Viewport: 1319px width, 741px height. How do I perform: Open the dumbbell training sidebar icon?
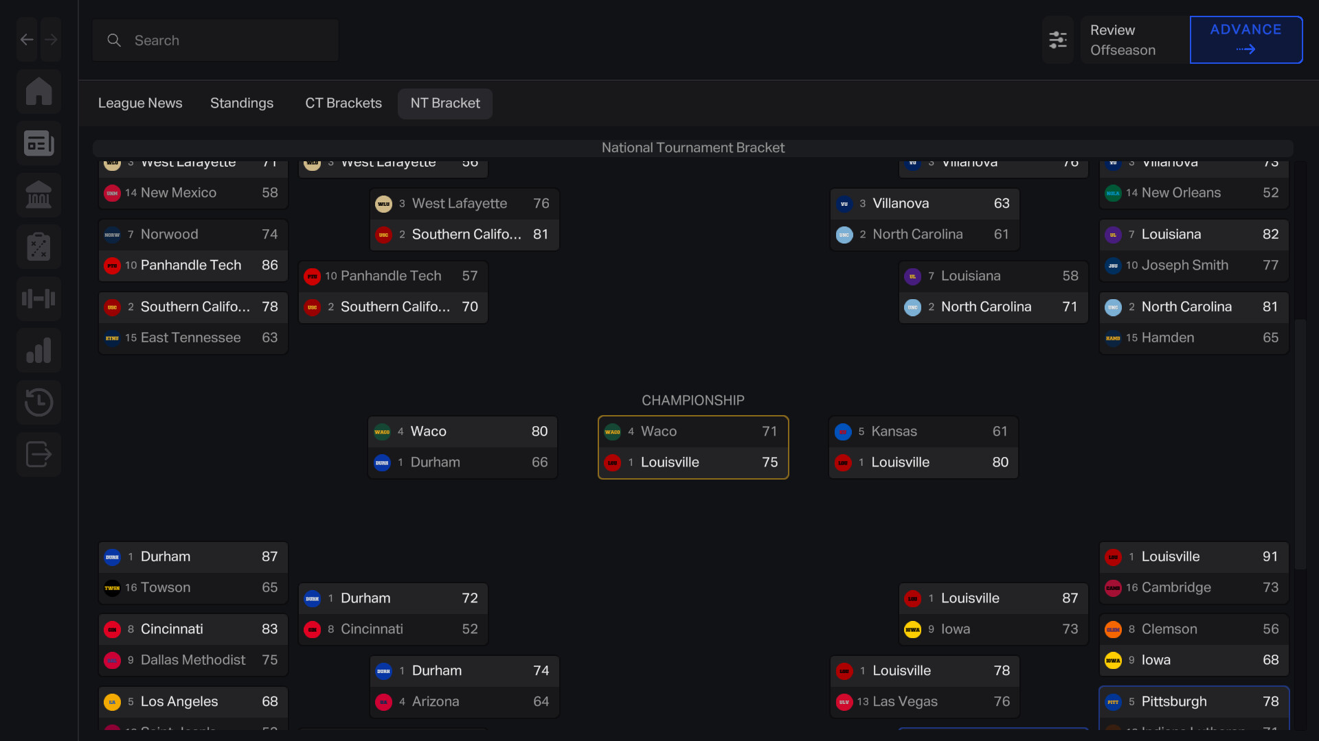(39, 298)
